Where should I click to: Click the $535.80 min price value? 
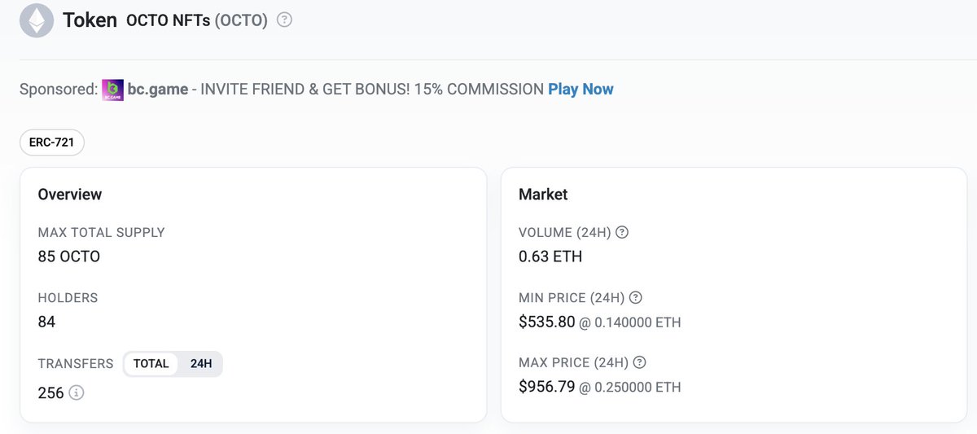[546, 322]
